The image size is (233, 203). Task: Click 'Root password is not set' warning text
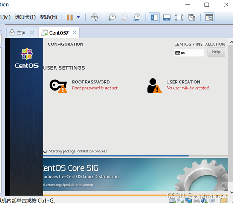point(95,88)
